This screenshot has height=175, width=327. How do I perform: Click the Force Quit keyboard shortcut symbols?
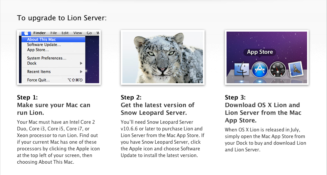75,80
